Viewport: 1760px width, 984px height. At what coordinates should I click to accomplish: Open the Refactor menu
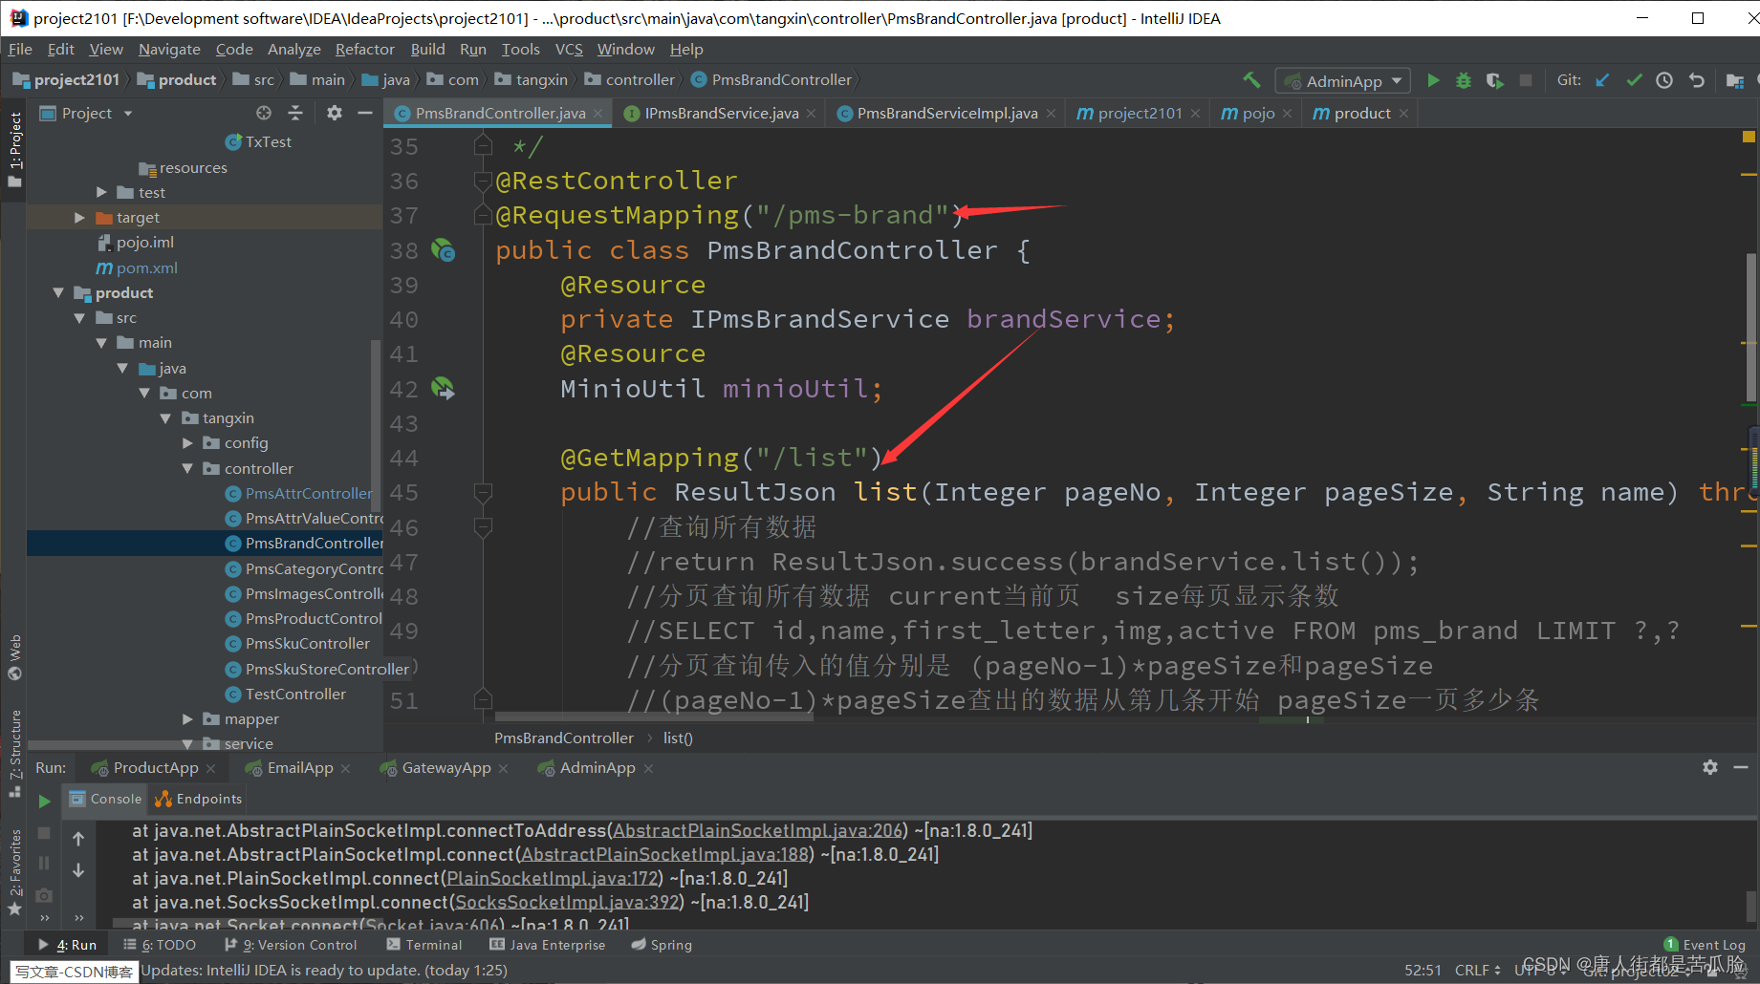[x=364, y=50]
